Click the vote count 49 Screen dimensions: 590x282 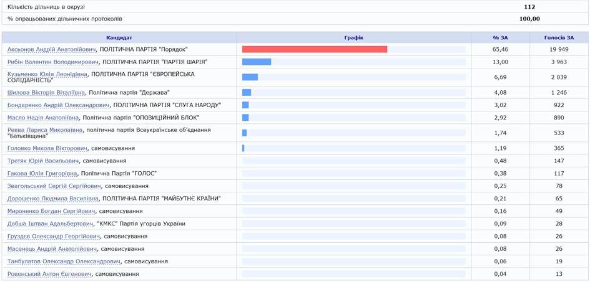[559, 211]
